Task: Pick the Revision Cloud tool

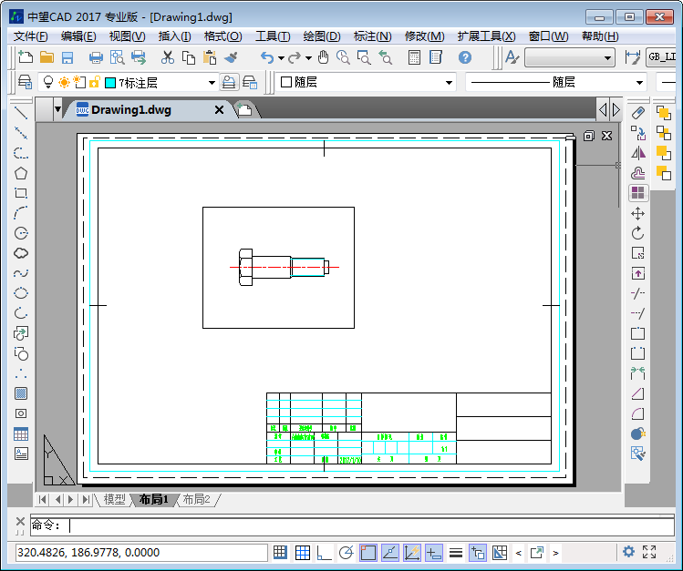Action: pos(21,253)
